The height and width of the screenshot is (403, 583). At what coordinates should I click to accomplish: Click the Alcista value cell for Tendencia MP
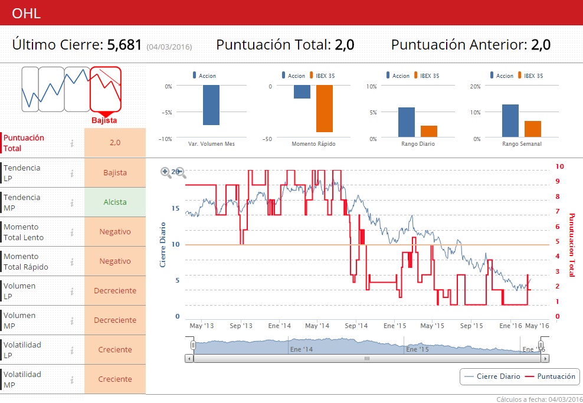[x=115, y=202]
